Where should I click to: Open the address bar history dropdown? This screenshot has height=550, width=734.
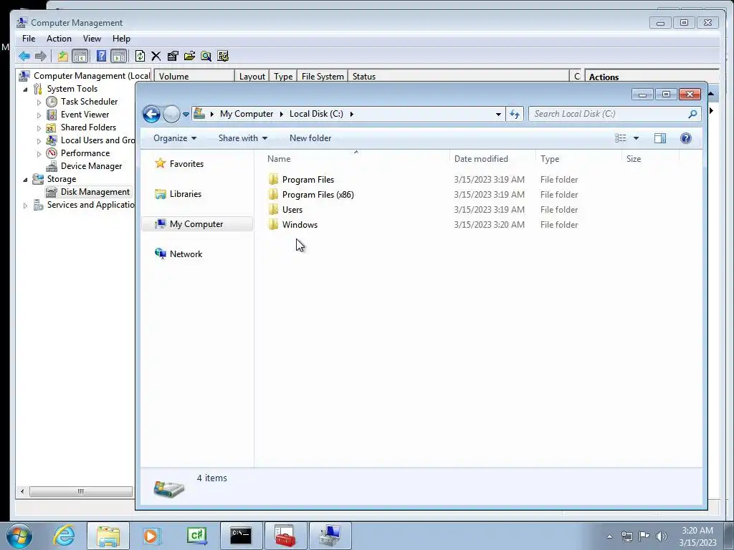[x=498, y=114]
